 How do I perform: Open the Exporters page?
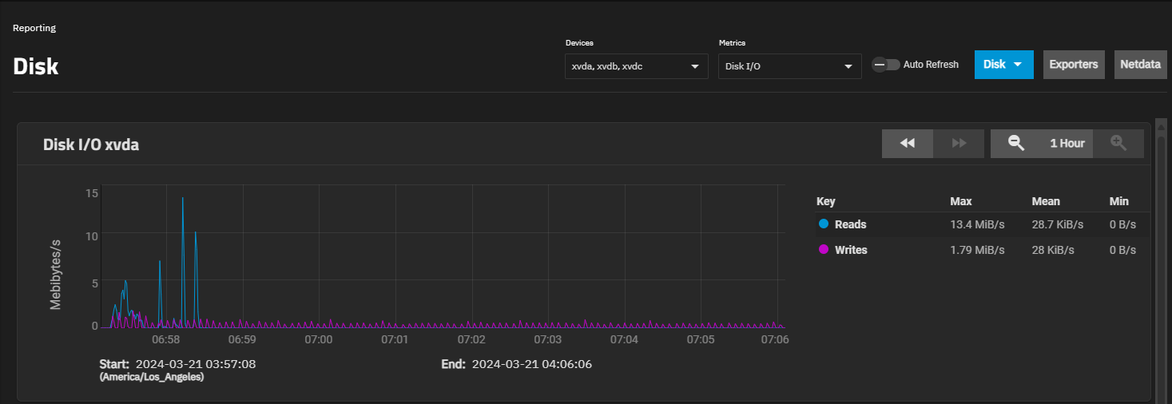click(1073, 65)
